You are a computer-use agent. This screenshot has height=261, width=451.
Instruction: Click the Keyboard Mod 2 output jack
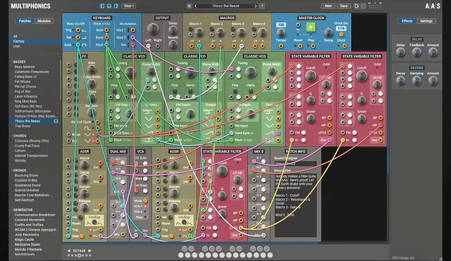pyautogui.click(x=133, y=37)
